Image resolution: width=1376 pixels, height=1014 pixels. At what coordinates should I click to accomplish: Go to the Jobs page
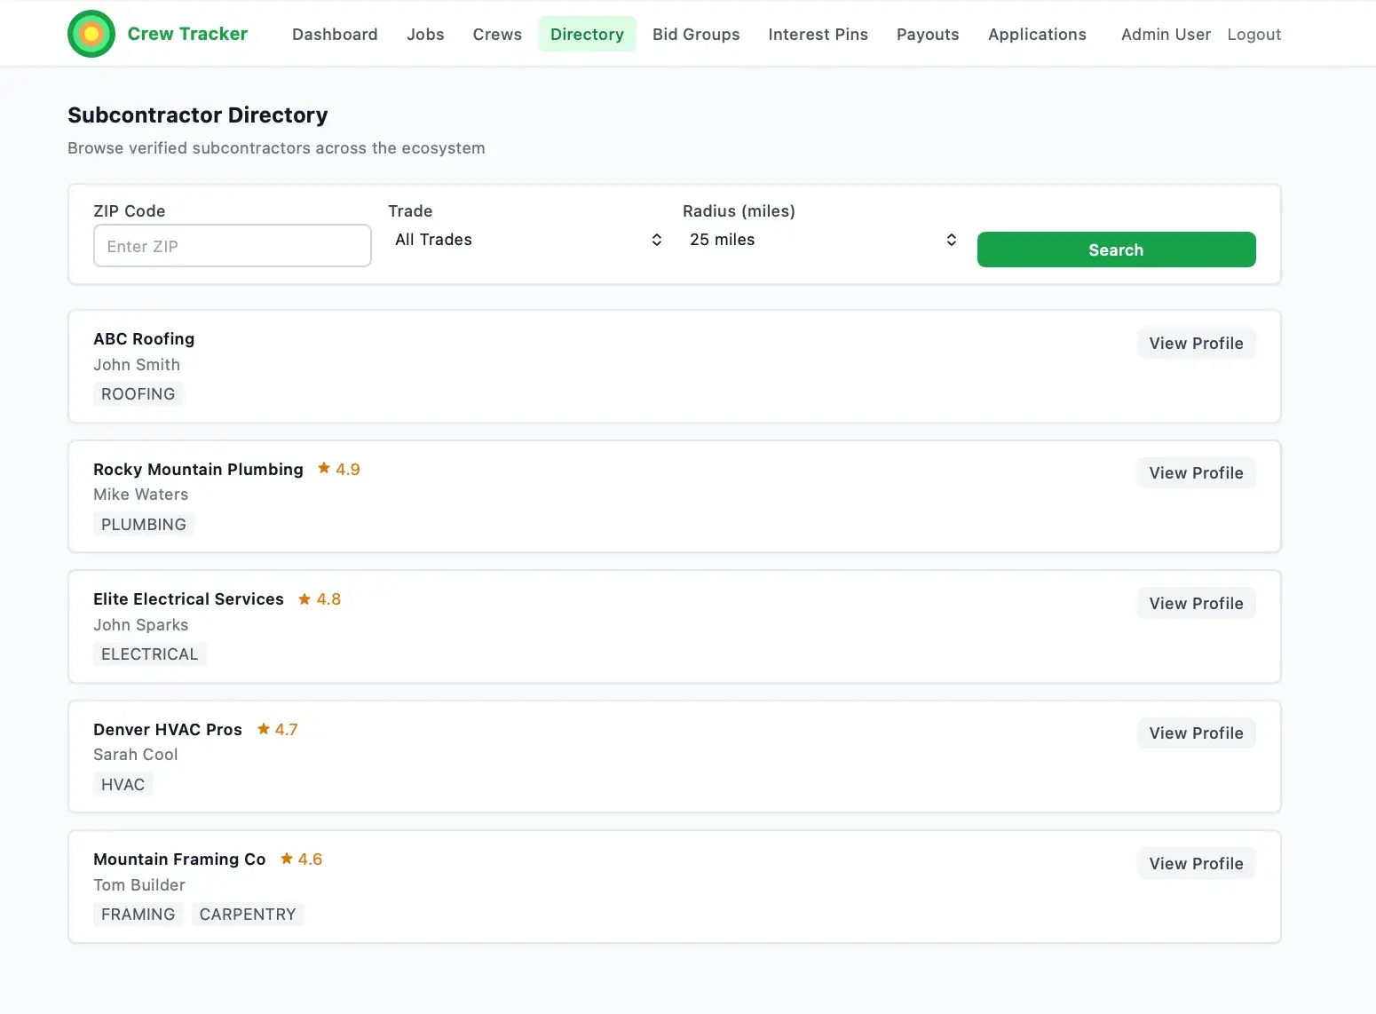[425, 34]
